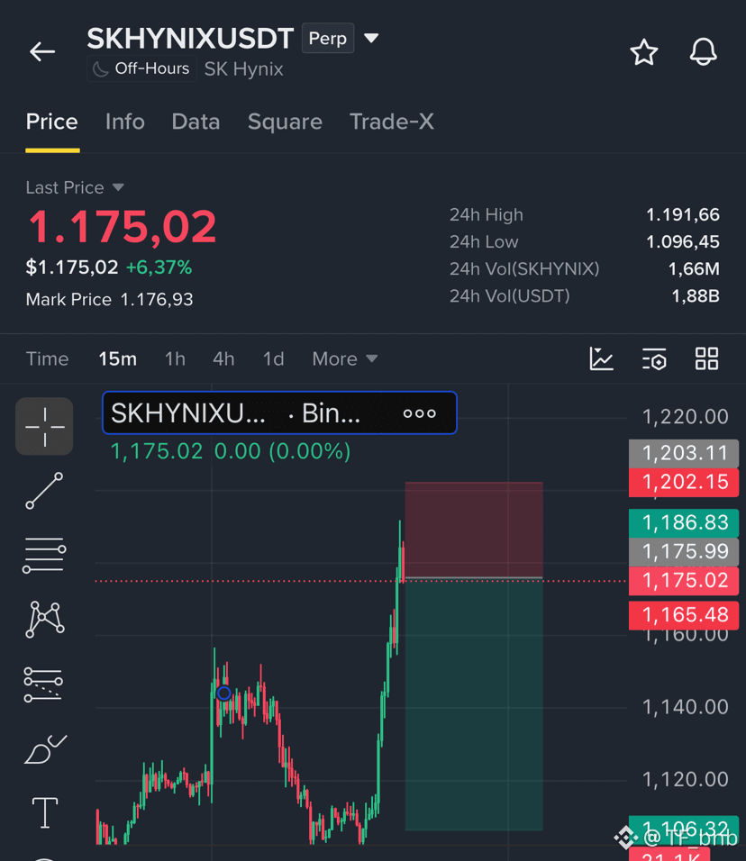
Task: Click the blue circle marker on candles
Action: [x=224, y=693]
